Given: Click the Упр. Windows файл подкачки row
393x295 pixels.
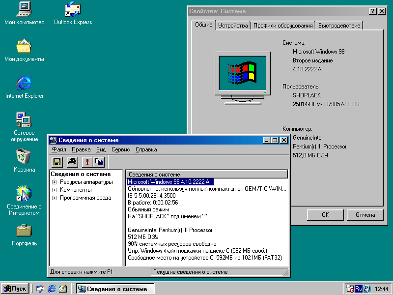Looking at the screenshot, I should tap(197, 251).
